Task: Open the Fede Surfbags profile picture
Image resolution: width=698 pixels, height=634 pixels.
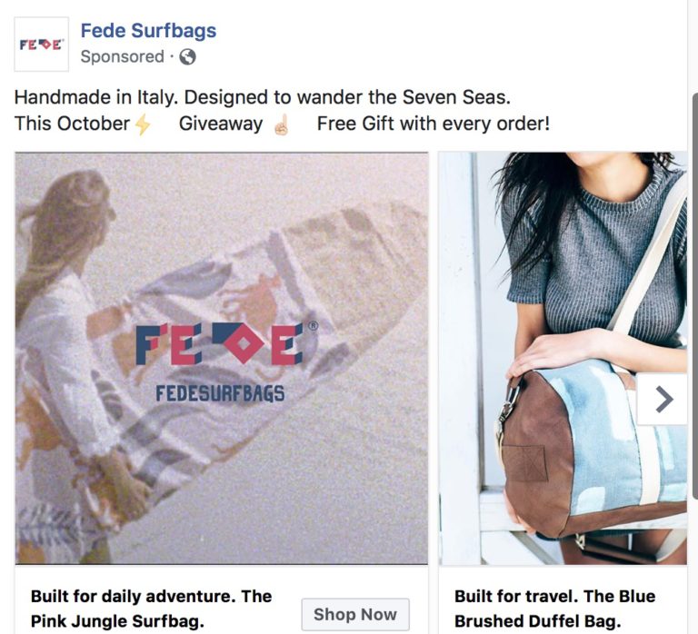Action: click(42, 44)
